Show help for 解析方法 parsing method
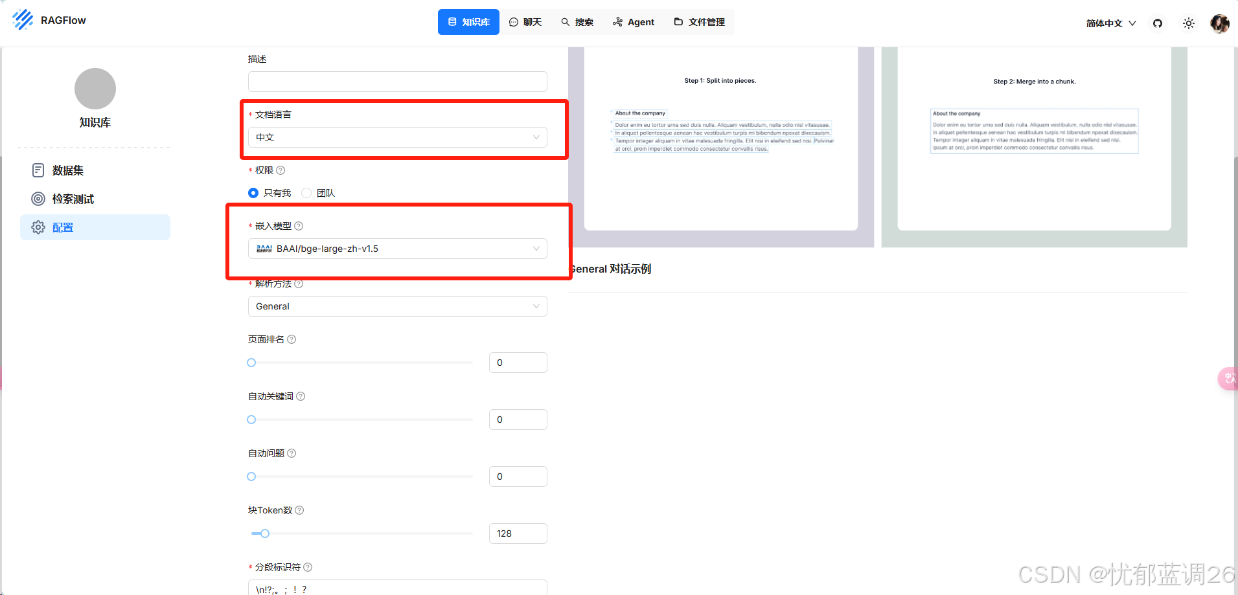 click(299, 284)
